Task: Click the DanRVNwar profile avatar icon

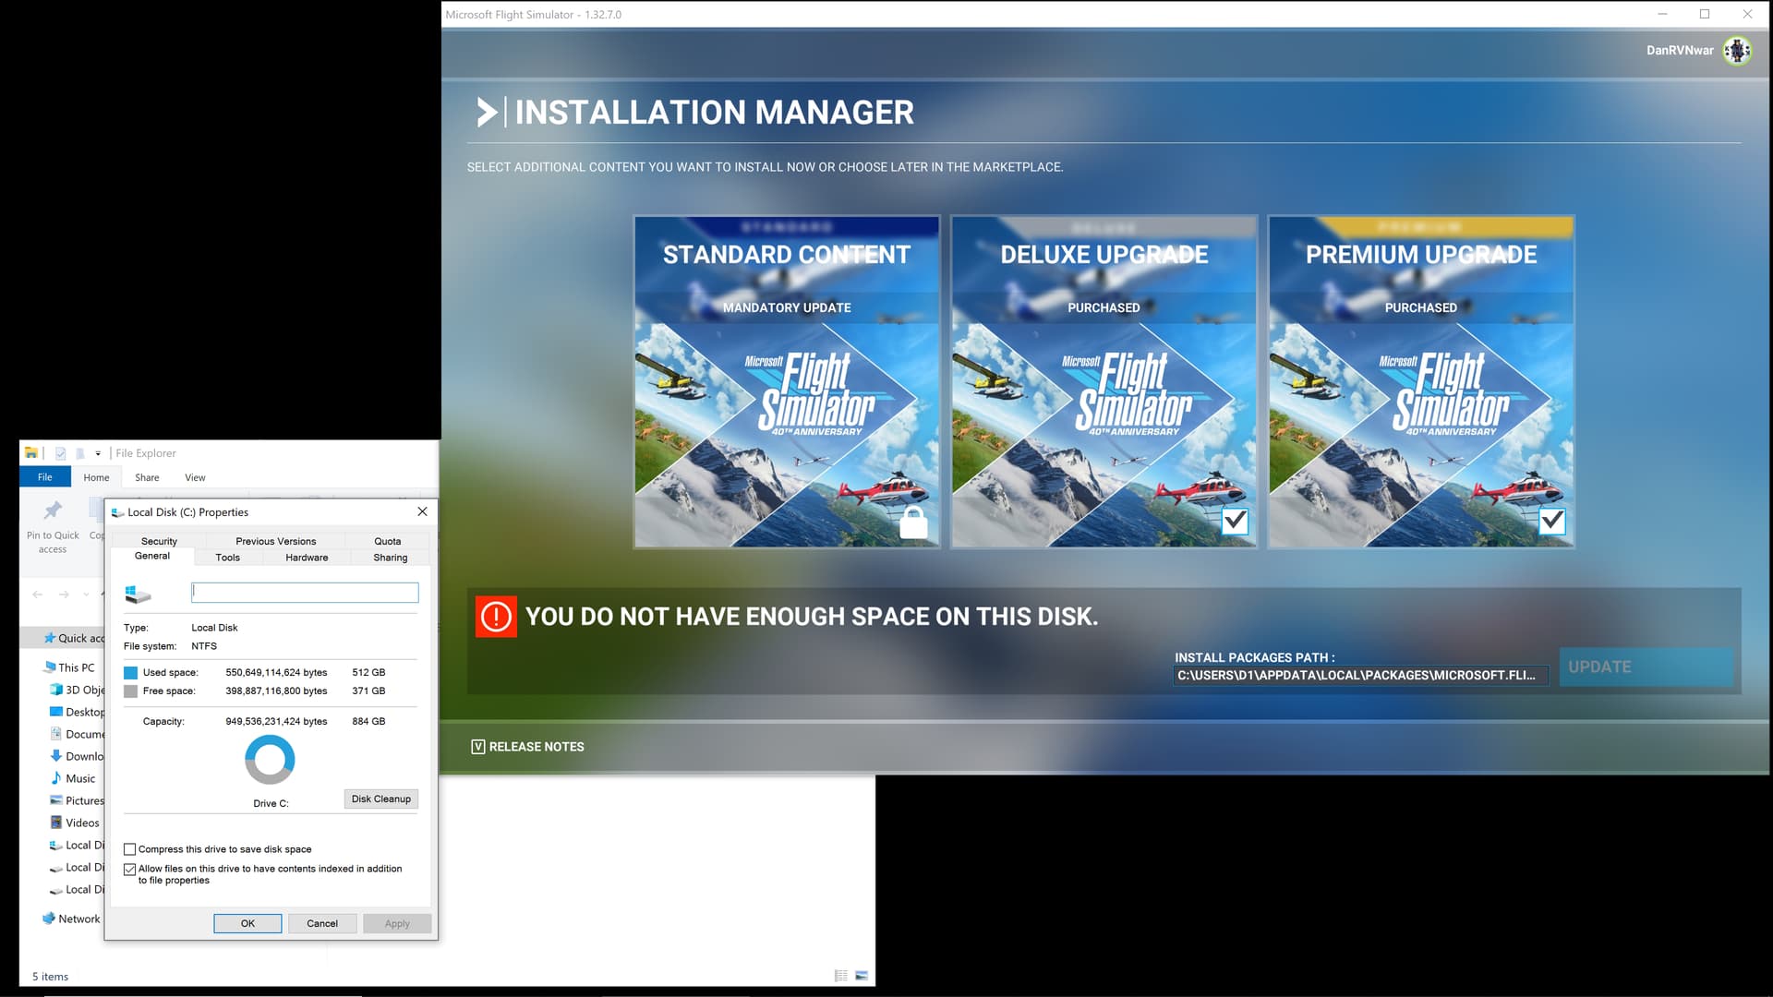Action: 1737,51
